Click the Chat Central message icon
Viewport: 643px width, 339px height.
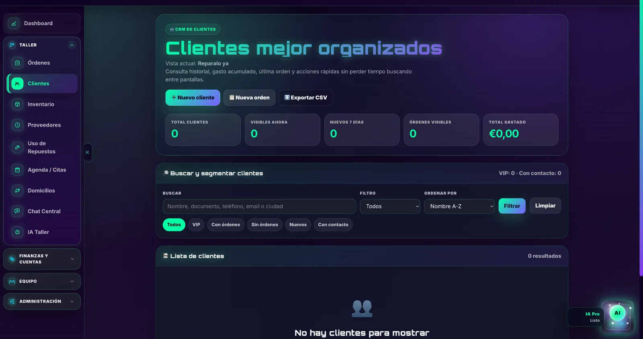[x=17, y=211]
